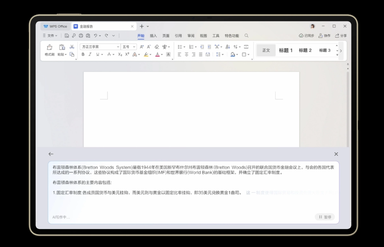Click the Print icon in the quick access bar
The height and width of the screenshot is (247, 384).
[x=81, y=36]
